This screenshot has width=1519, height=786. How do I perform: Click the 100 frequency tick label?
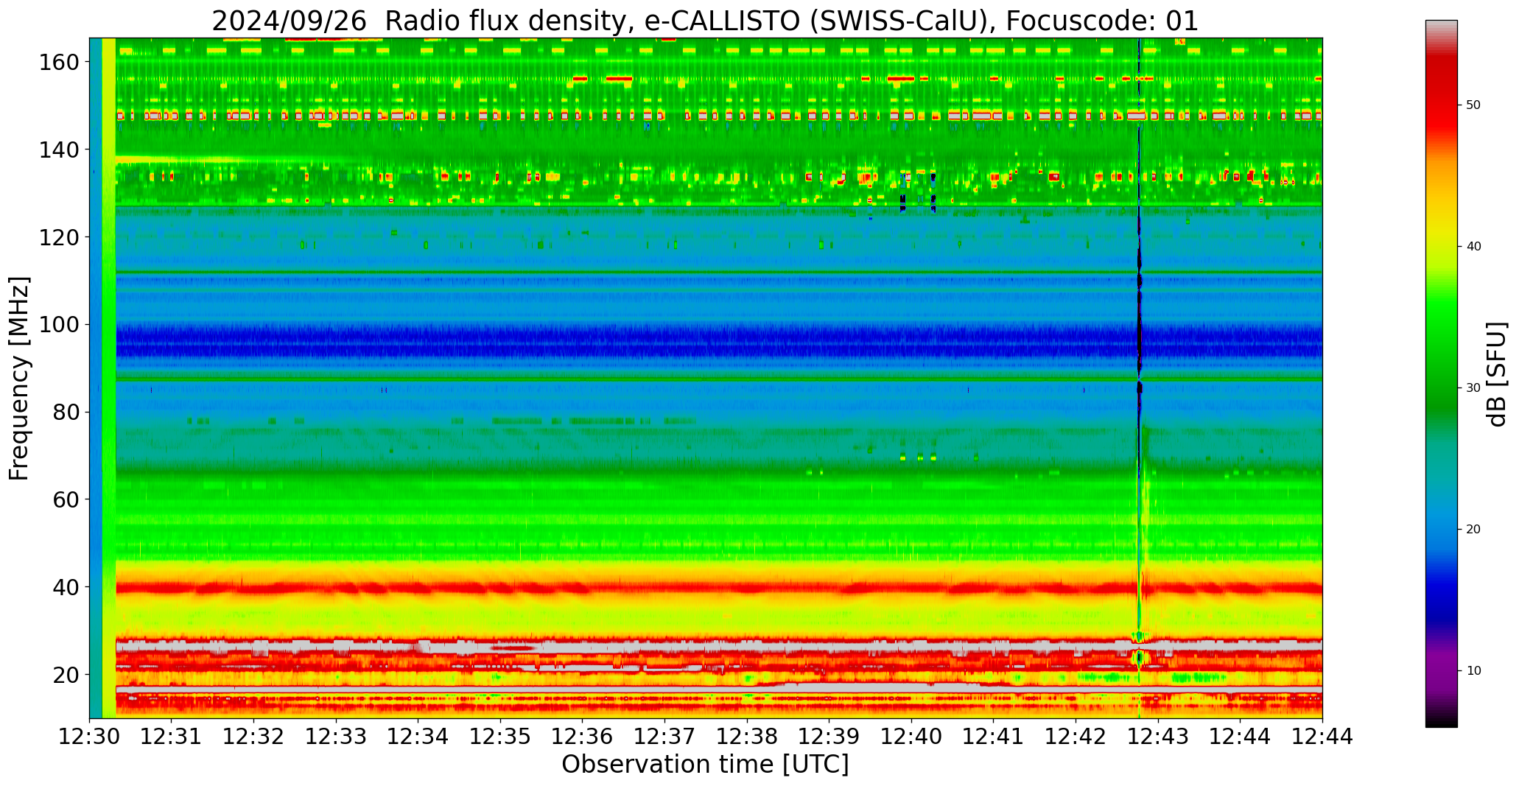[x=60, y=325]
